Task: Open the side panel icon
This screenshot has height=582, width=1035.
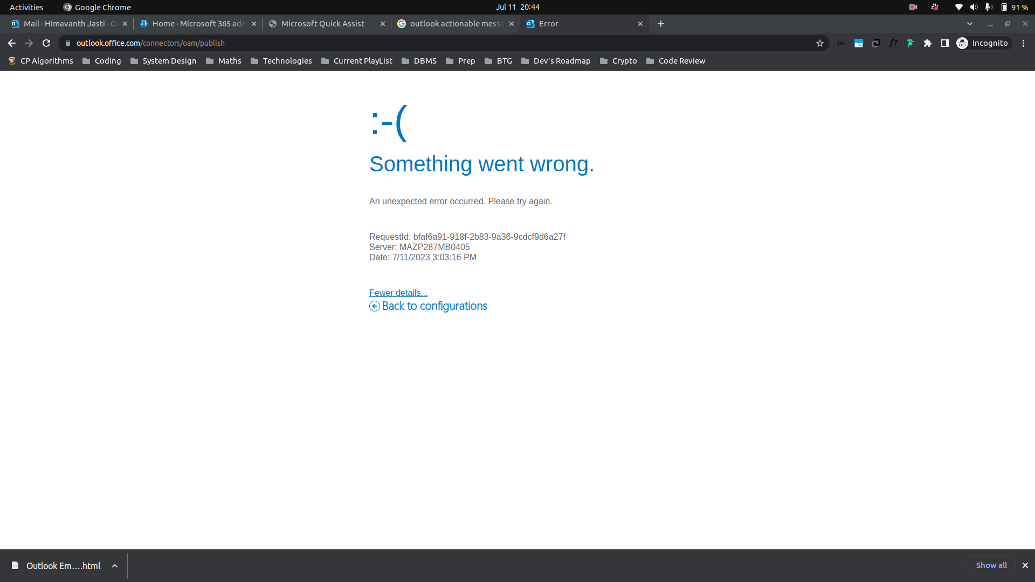Action: click(945, 43)
